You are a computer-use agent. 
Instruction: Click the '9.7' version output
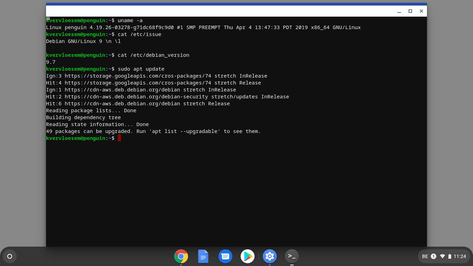click(51, 62)
